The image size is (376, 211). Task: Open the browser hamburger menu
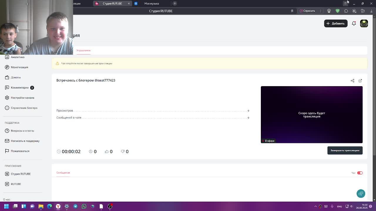(345, 3)
